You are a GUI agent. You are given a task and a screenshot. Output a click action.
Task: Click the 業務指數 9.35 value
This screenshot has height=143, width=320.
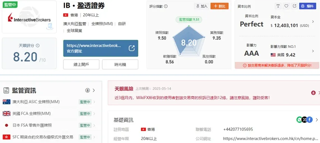pyautogui.click(x=216, y=38)
